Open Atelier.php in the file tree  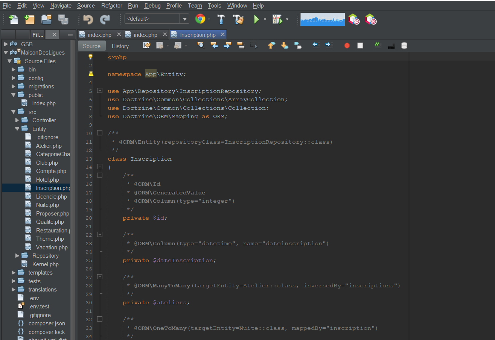click(x=49, y=146)
